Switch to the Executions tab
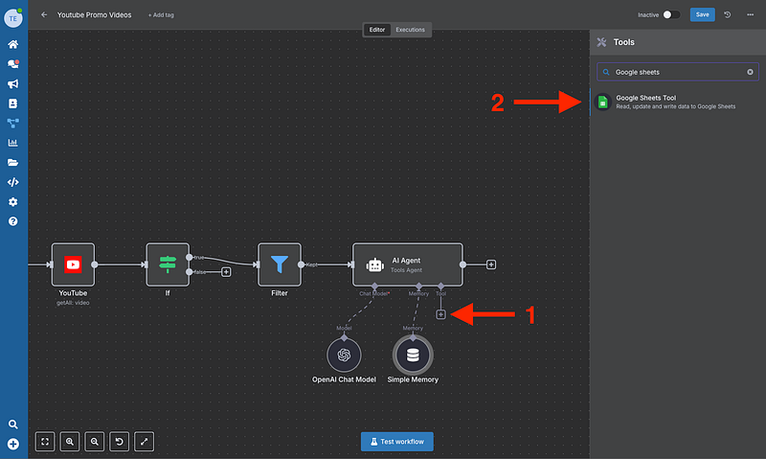The width and height of the screenshot is (766, 459). (x=411, y=30)
